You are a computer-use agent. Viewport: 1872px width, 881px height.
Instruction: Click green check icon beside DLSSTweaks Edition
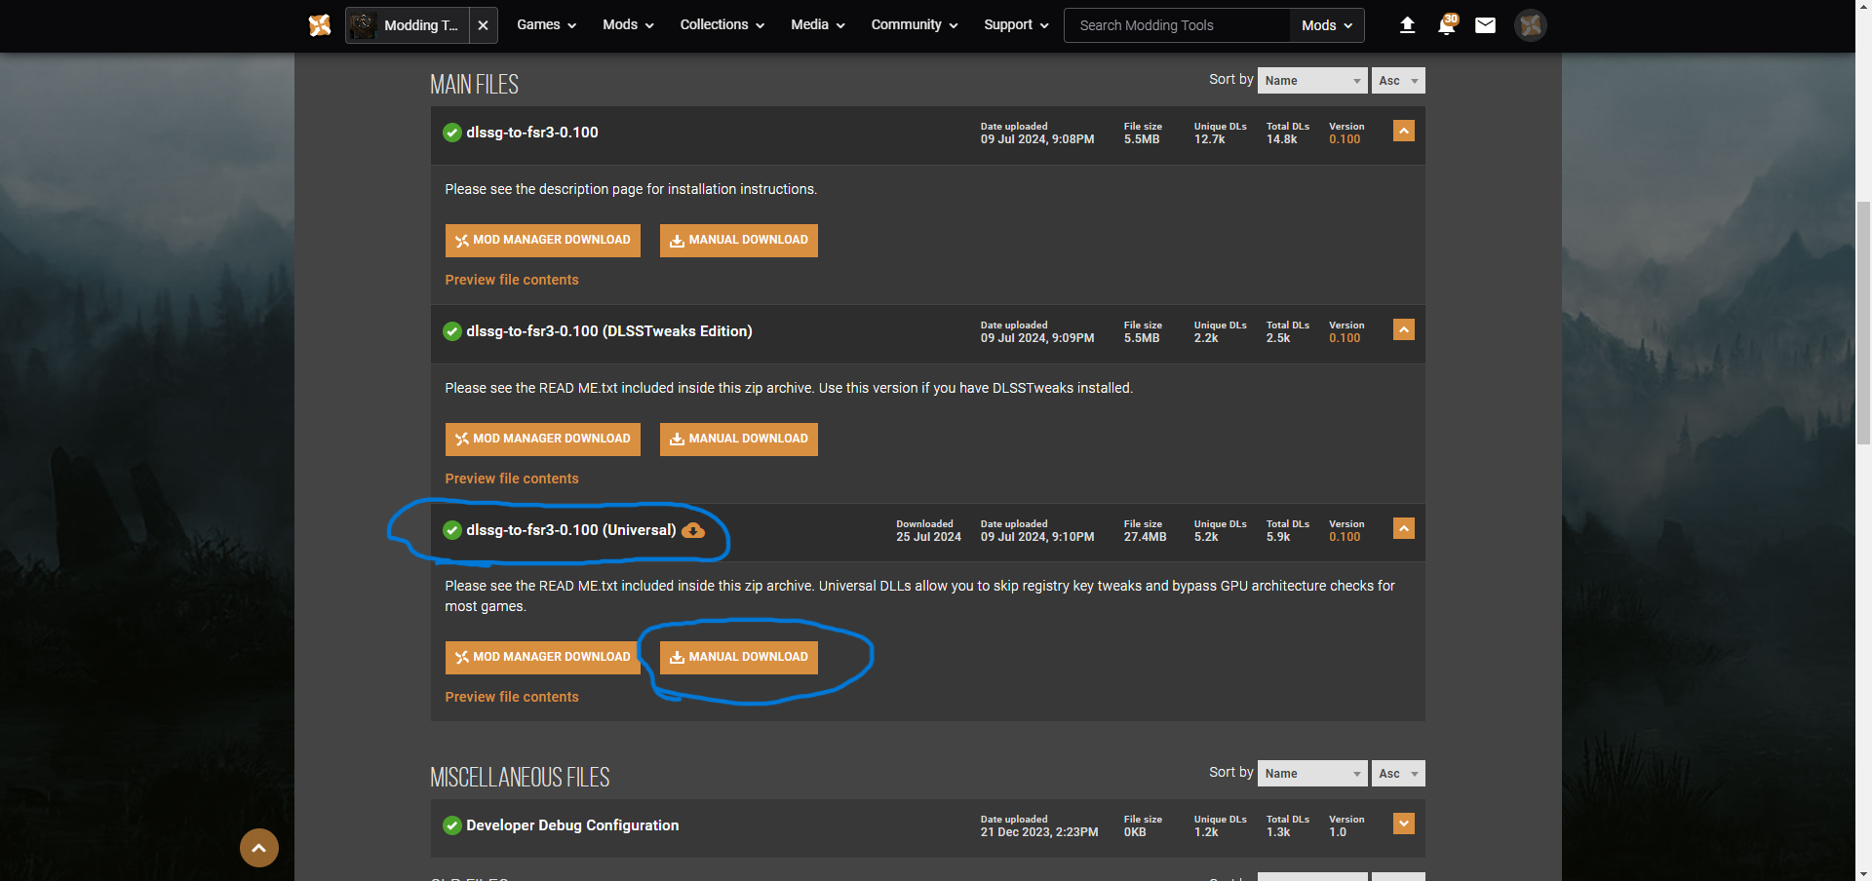click(452, 331)
